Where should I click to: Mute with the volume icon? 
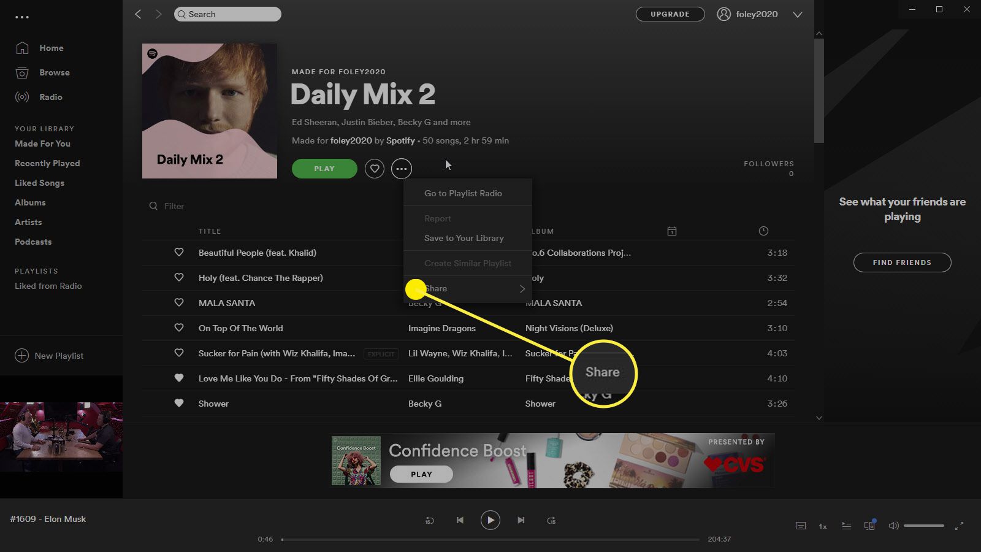point(893,526)
